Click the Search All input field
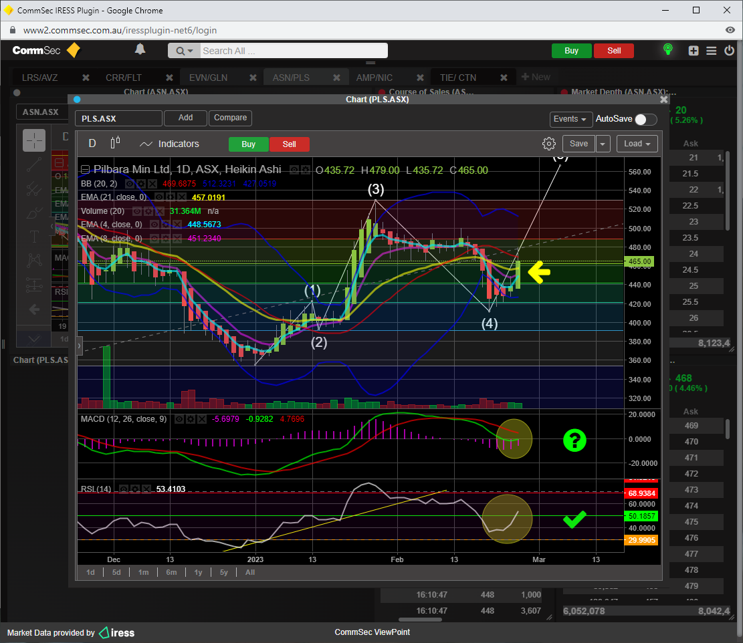743x643 pixels. pos(294,51)
